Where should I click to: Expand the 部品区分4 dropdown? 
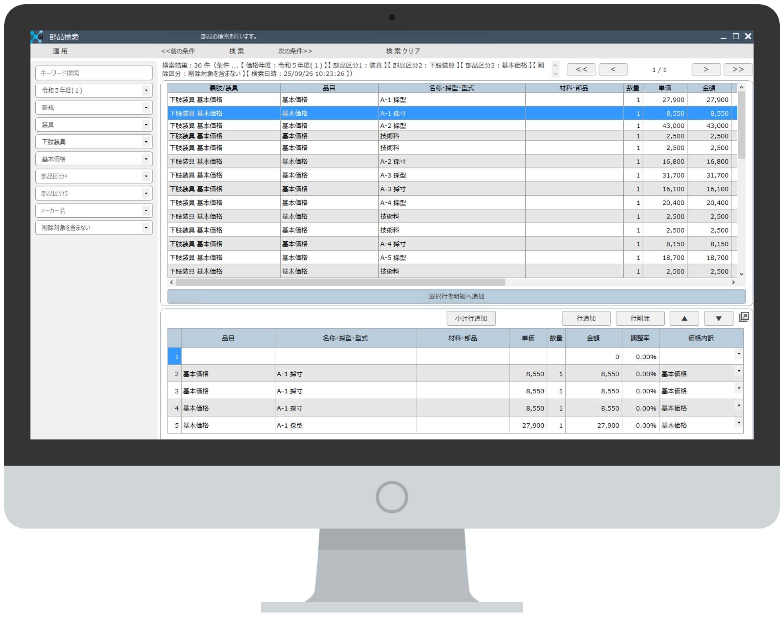click(146, 176)
